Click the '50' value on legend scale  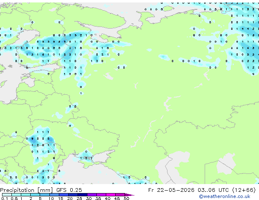(126, 198)
